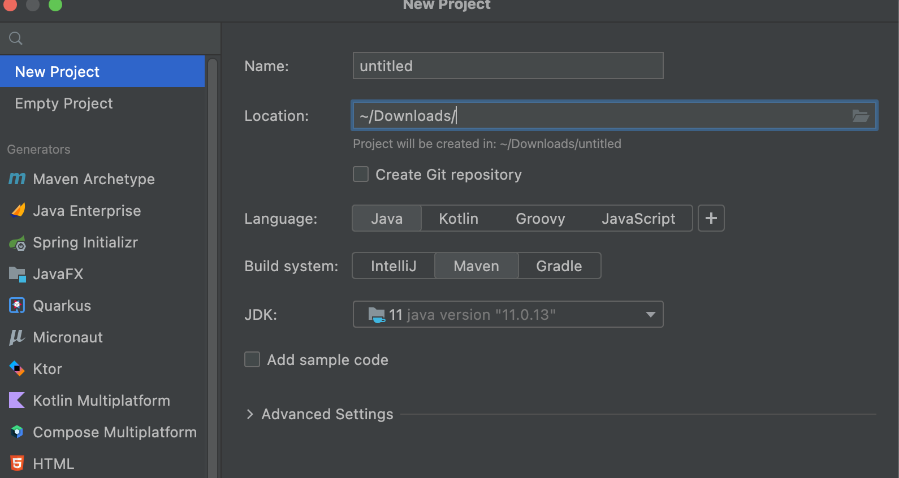Click the Ktor icon
Image resolution: width=899 pixels, height=478 pixels.
(x=18, y=369)
